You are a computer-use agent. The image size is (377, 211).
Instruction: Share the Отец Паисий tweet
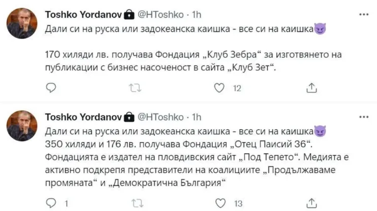coord(312,202)
